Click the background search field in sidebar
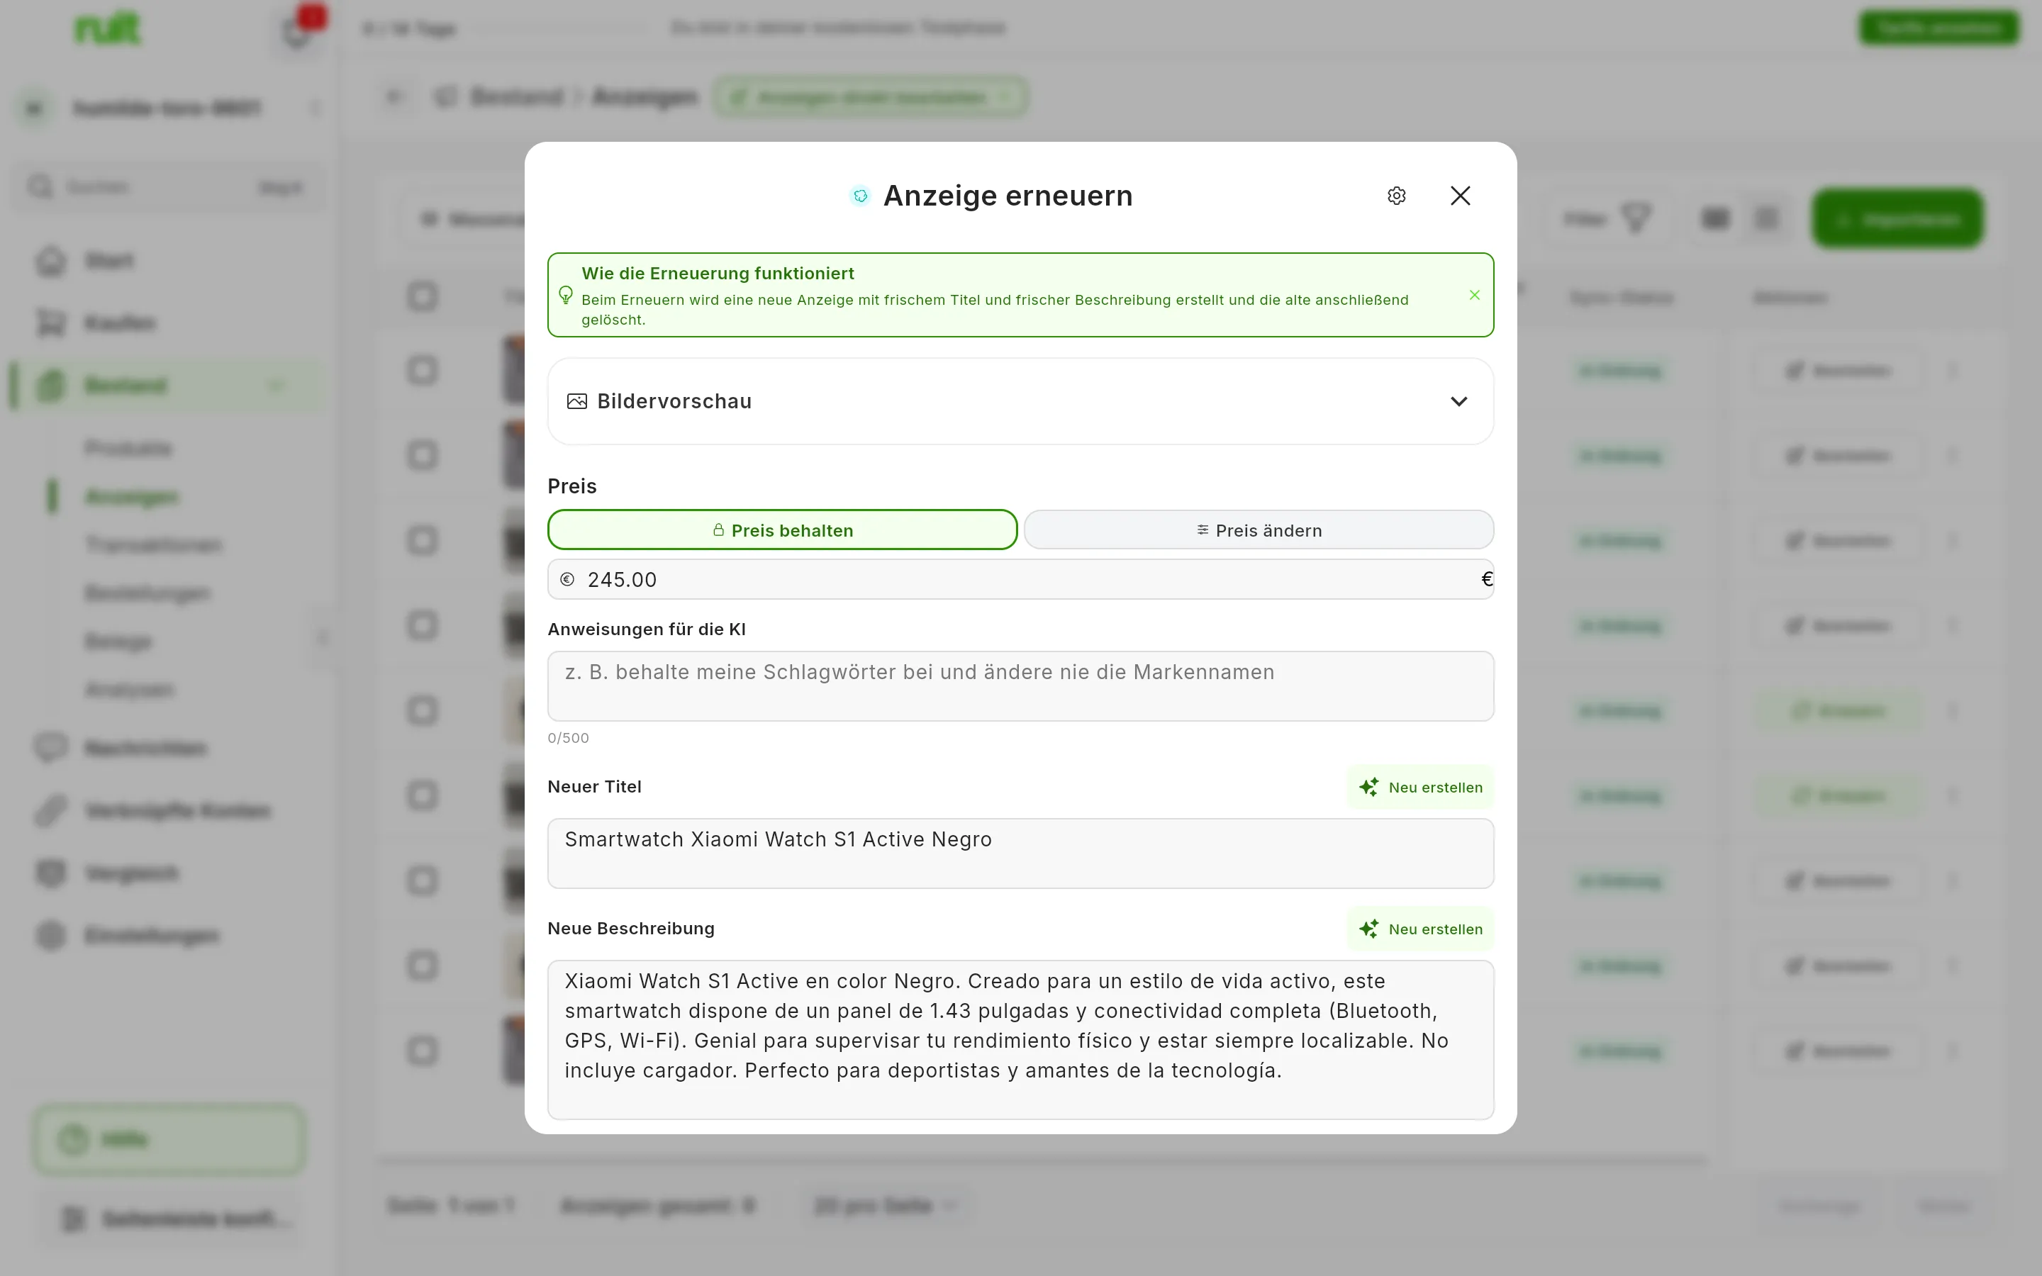This screenshot has width=2042, height=1276. click(x=167, y=187)
